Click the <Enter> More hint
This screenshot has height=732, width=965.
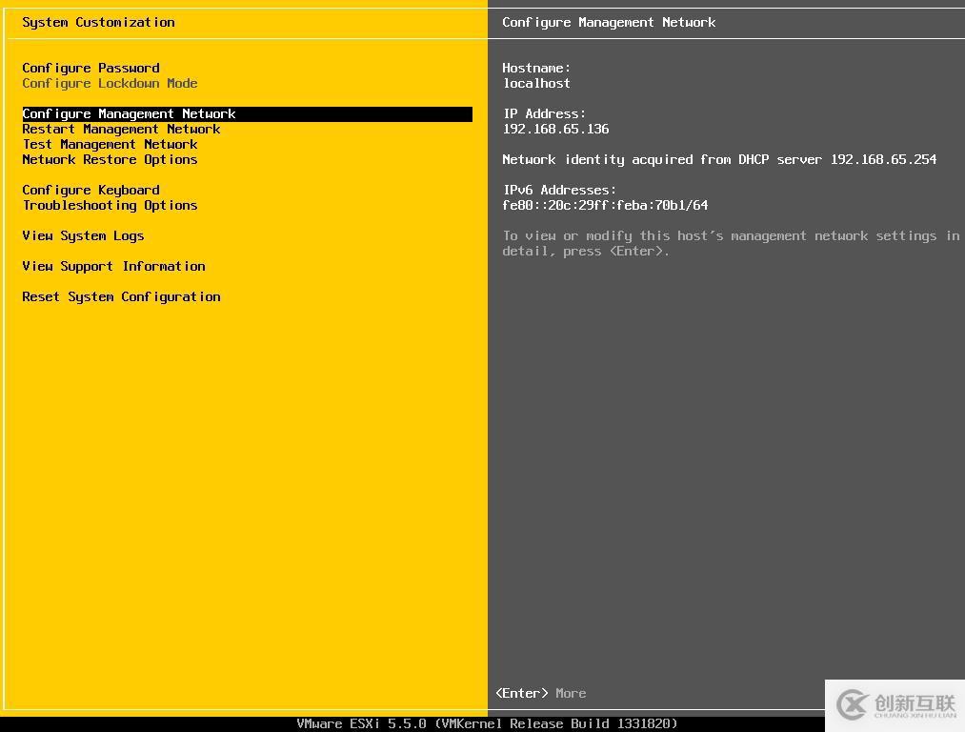[x=541, y=693]
